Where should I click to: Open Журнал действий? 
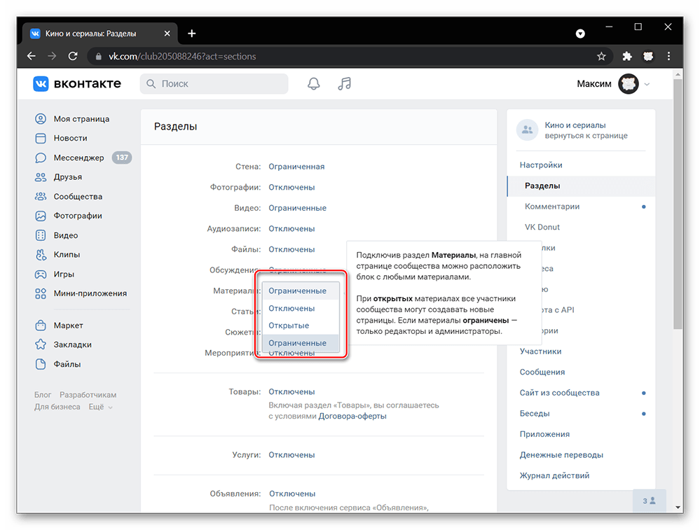click(554, 475)
